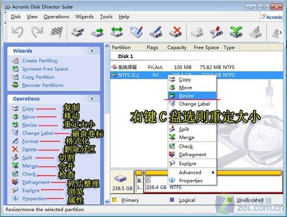This screenshot has width=287, height=217.
Task: Click the Redo arrow toolbar icon
Action: pyautogui.click(x=38, y=32)
